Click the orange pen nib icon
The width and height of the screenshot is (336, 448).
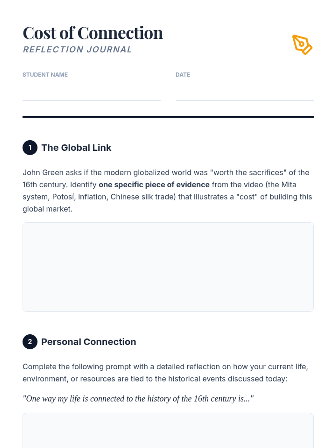pos(302,45)
